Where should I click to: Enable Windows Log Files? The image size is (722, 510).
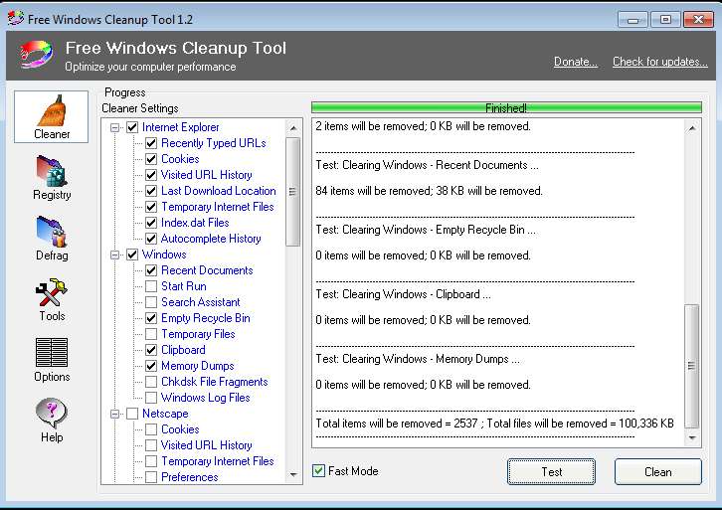(x=151, y=398)
